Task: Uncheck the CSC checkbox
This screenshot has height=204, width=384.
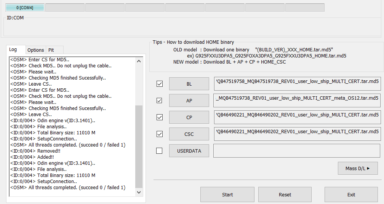Action: pos(159,134)
